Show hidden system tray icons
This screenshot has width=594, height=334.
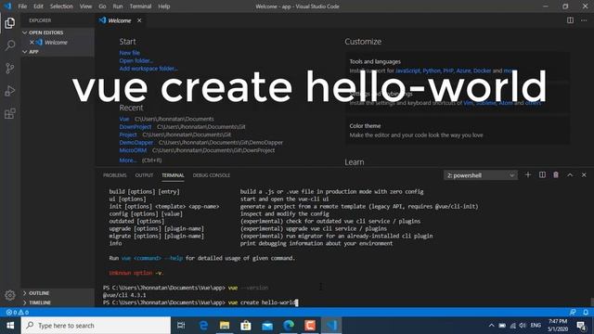491,326
